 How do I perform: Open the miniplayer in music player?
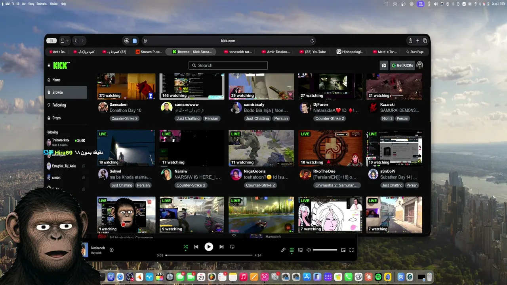(x=343, y=250)
